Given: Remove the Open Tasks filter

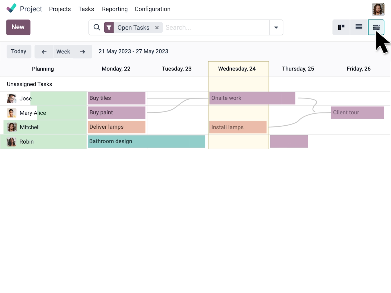Looking at the screenshot, I should pyautogui.click(x=157, y=28).
